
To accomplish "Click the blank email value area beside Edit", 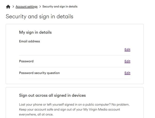I will (x=71, y=50).
